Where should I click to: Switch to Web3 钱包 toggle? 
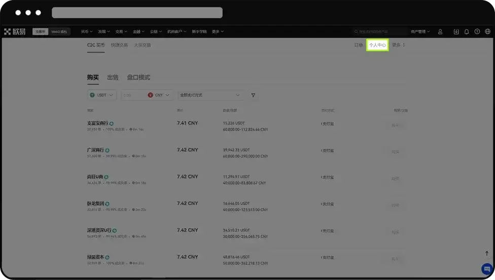(59, 31)
